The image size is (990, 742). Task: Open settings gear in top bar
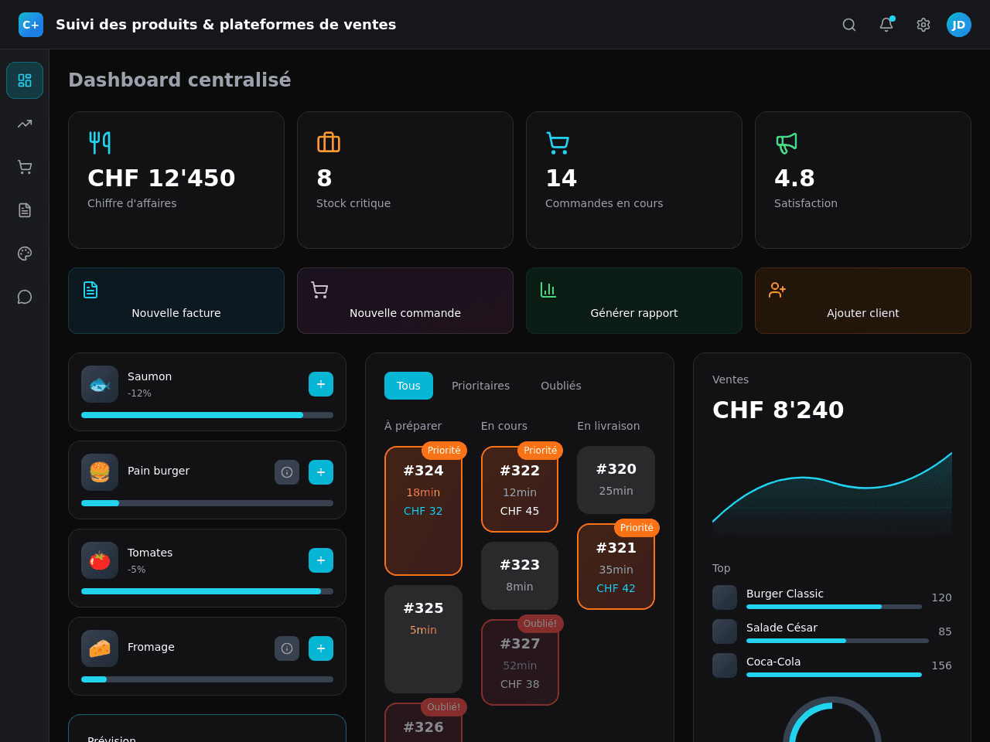pos(923,25)
